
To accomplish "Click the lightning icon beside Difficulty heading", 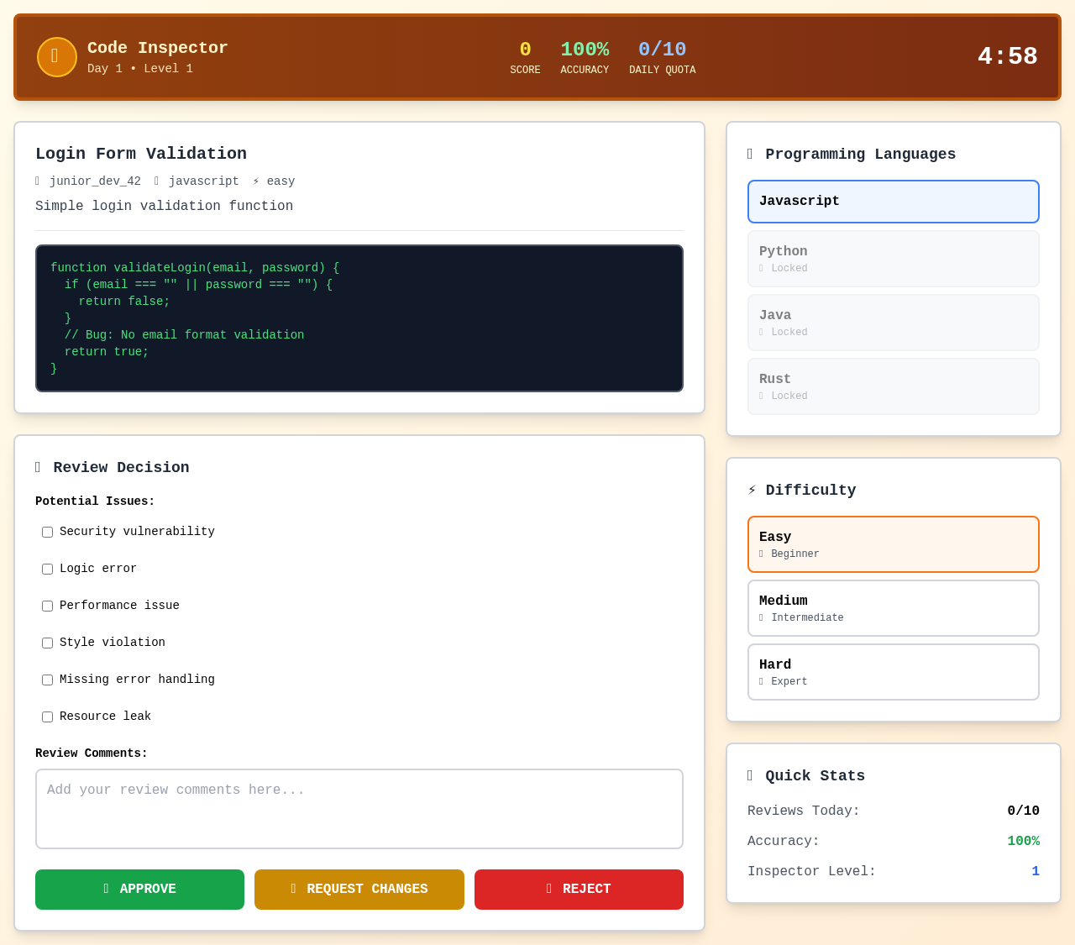I will (x=753, y=490).
